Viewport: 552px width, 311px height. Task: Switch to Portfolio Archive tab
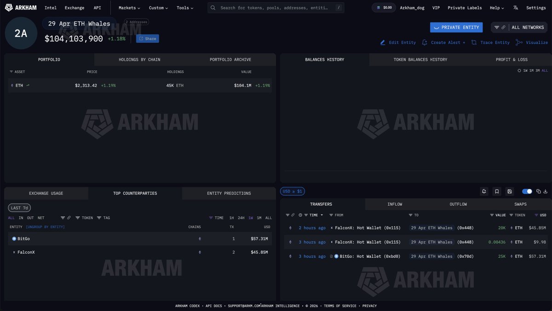click(230, 60)
